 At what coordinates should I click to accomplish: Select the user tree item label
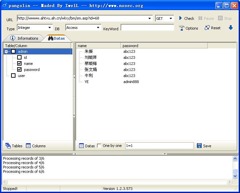pos(21,76)
